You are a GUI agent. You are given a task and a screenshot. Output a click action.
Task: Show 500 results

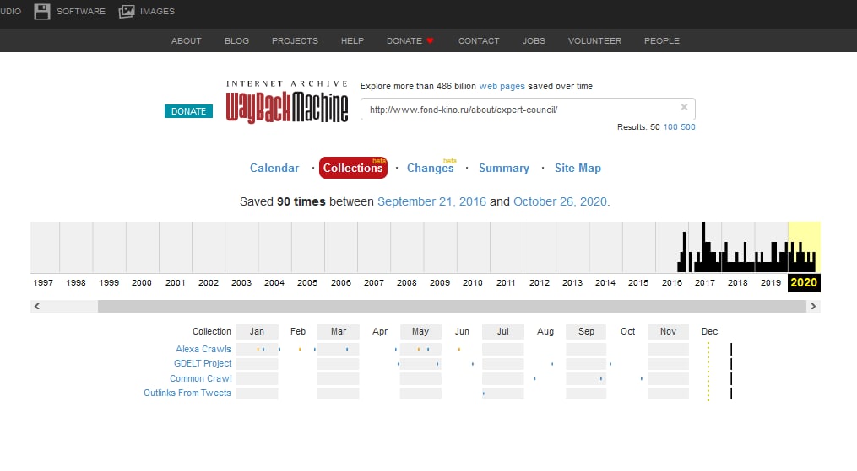(688, 127)
